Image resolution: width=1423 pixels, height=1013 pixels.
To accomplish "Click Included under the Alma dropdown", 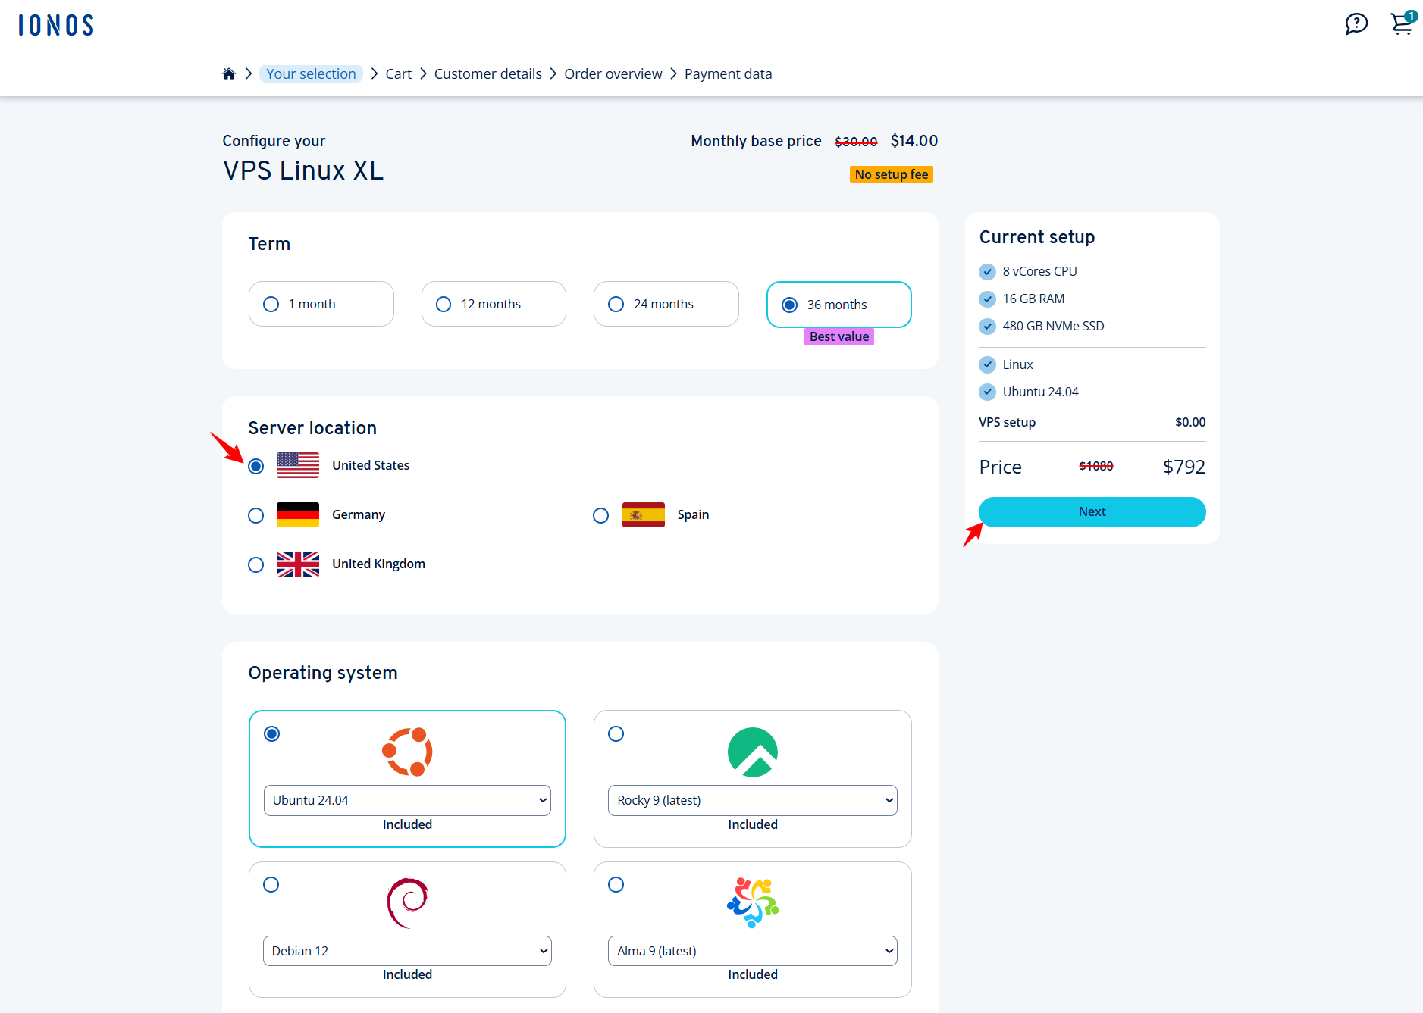I will pyautogui.click(x=753, y=974).
